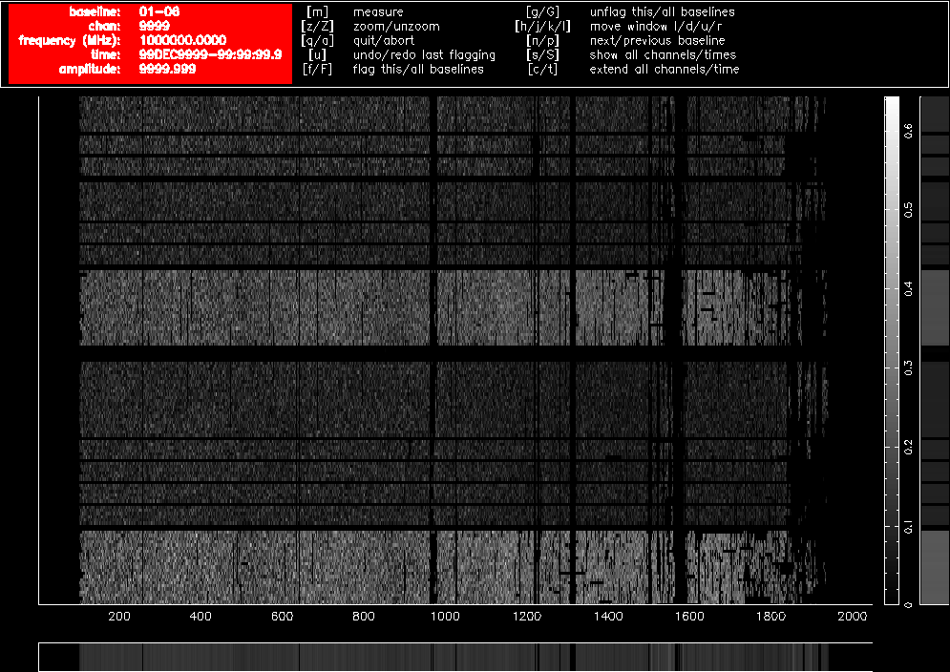Click 'move window l/d/u/r' text
Image resolution: width=950 pixels, height=672 pixels.
tap(650, 26)
